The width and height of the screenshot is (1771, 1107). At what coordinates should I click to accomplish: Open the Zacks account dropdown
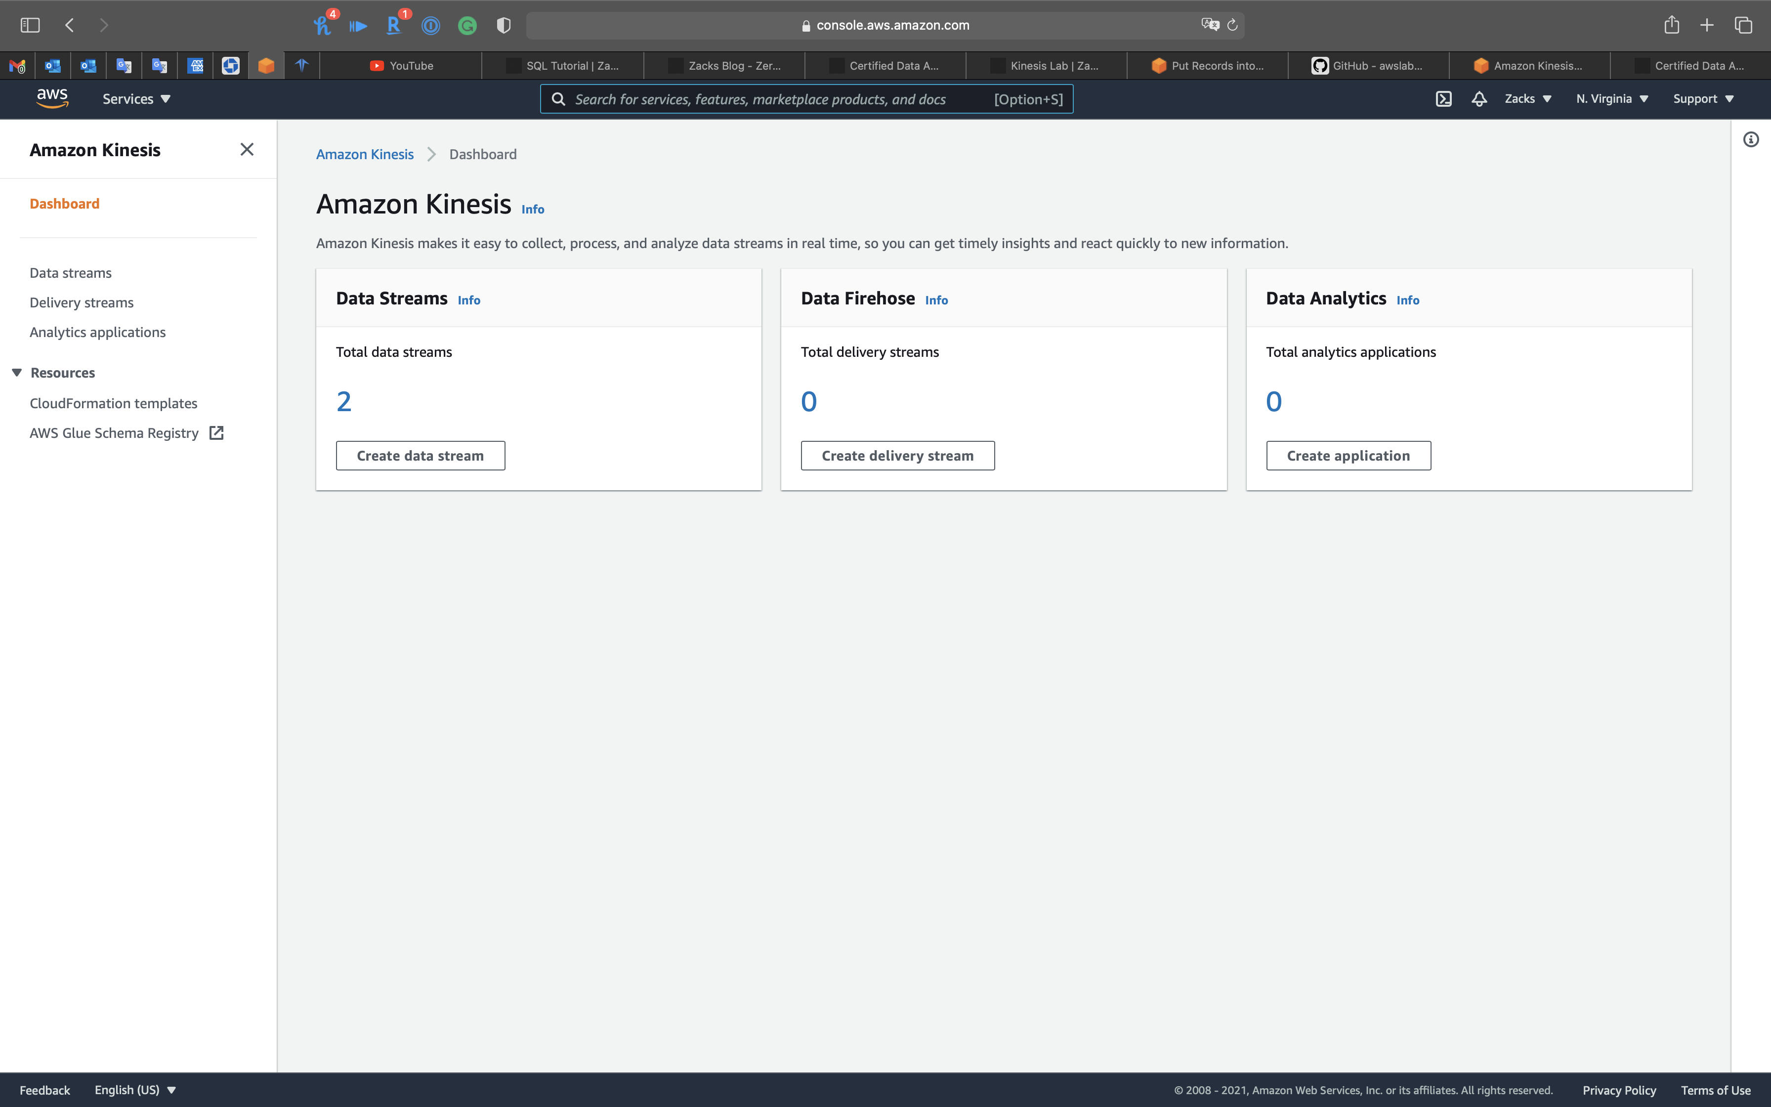(x=1527, y=99)
